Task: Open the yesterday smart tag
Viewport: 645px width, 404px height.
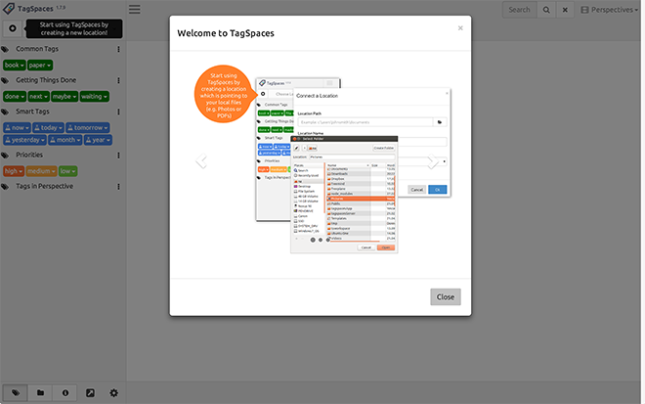Action: 24,140
